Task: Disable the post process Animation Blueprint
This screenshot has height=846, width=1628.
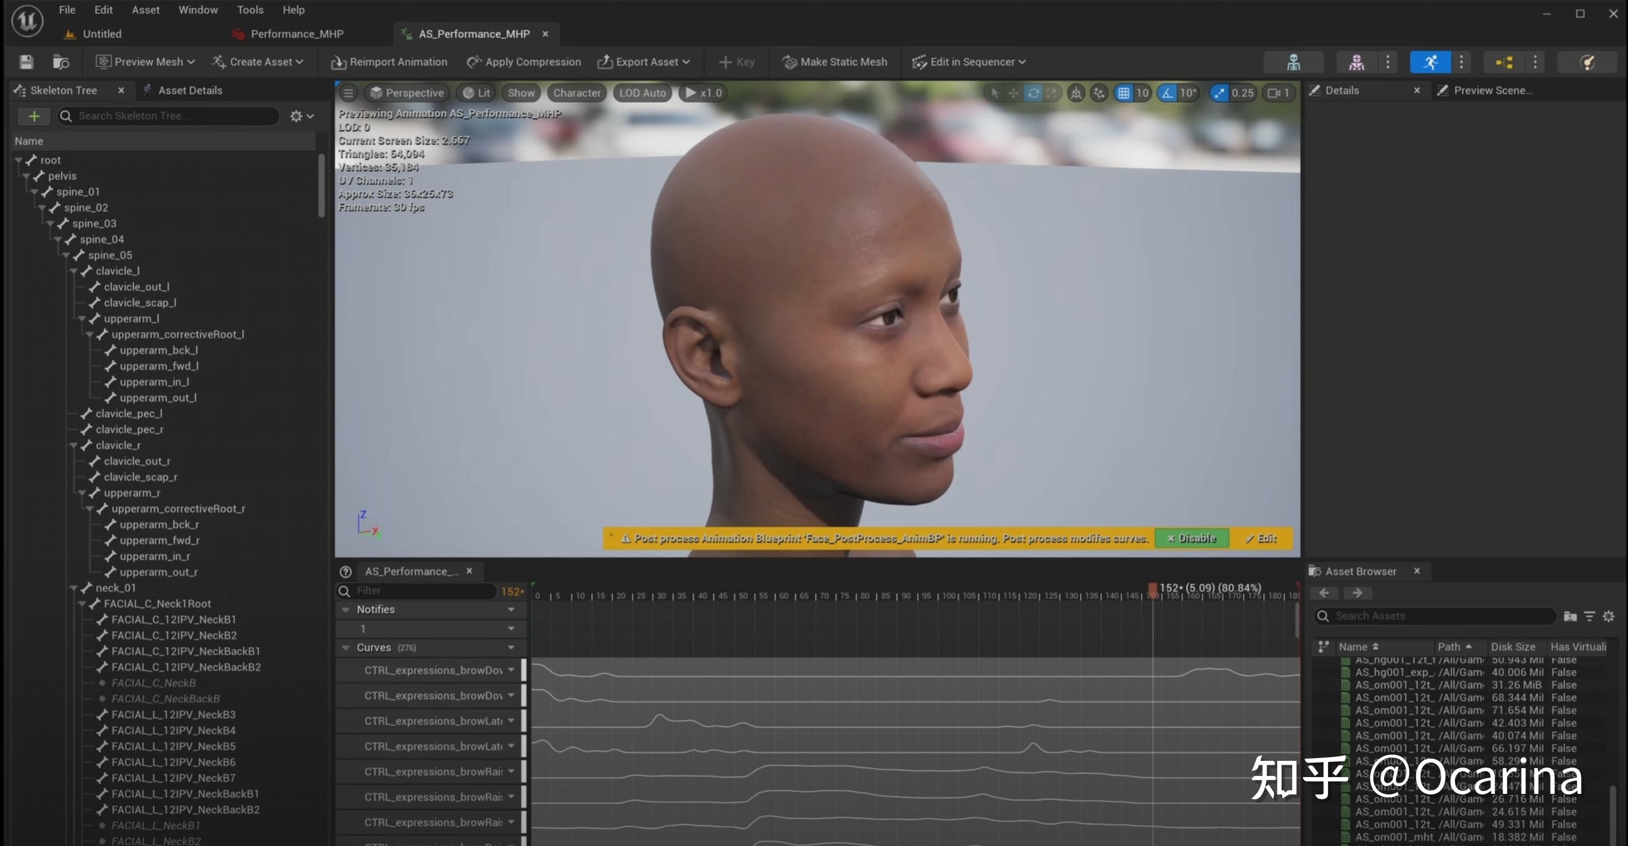Action: tap(1191, 538)
